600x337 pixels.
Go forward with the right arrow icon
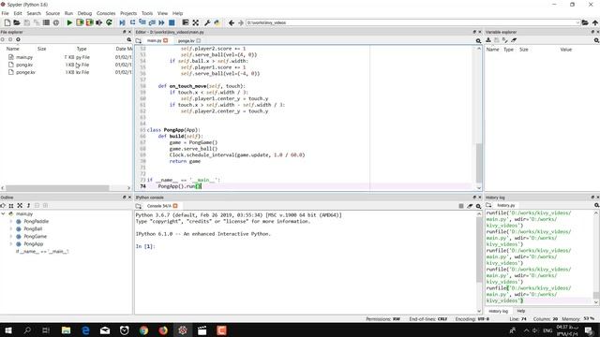coord(241,22)
